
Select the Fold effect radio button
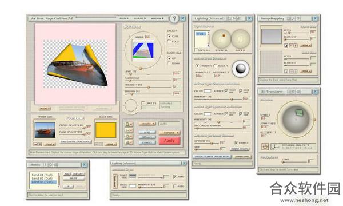click(x=169, y=41)
